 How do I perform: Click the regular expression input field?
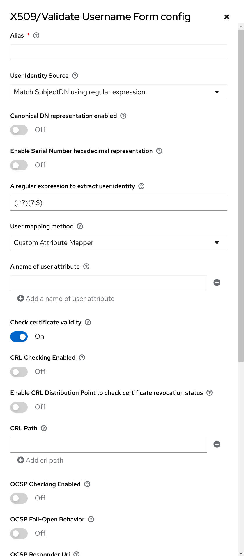coord(119,203)
